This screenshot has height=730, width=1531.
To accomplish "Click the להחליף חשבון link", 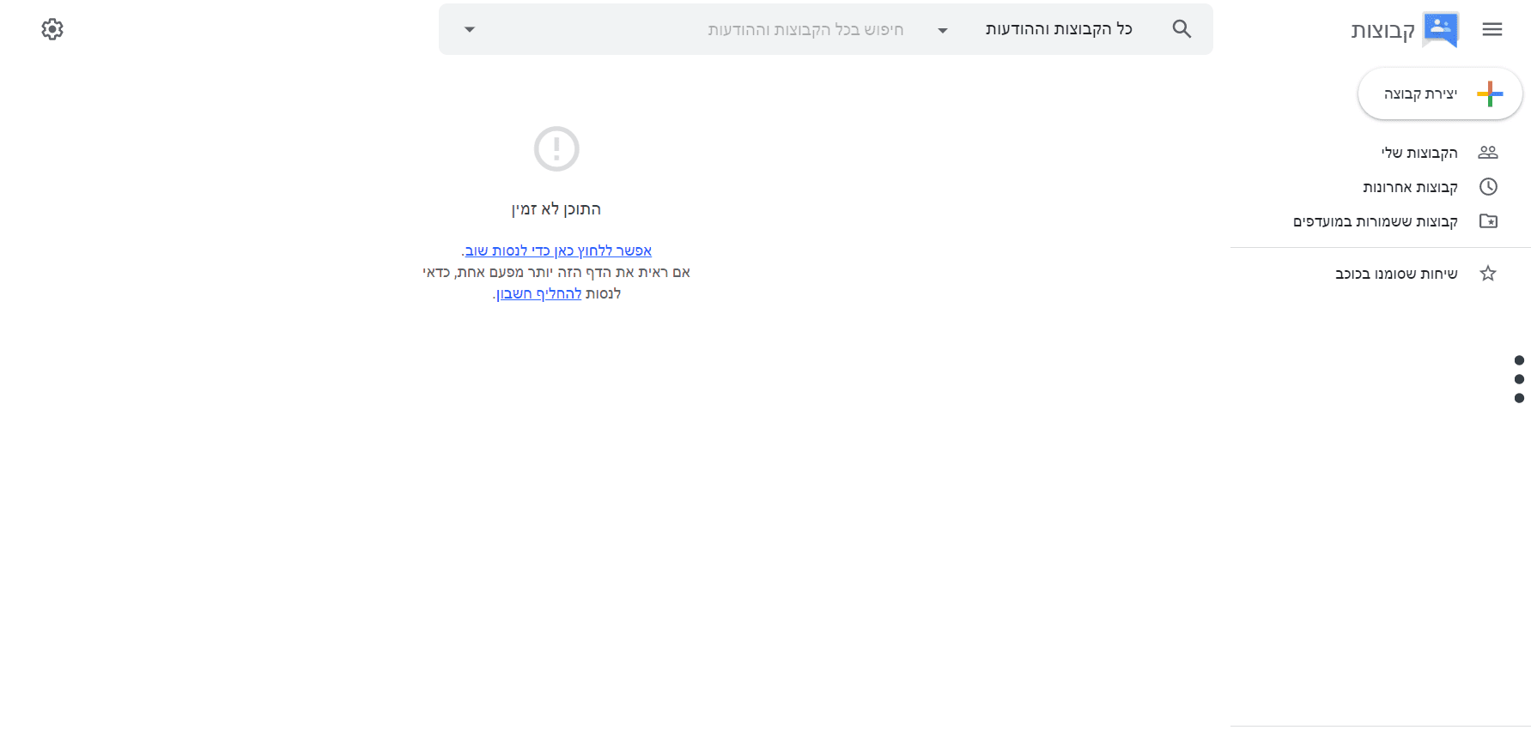I will pos(539,293).
